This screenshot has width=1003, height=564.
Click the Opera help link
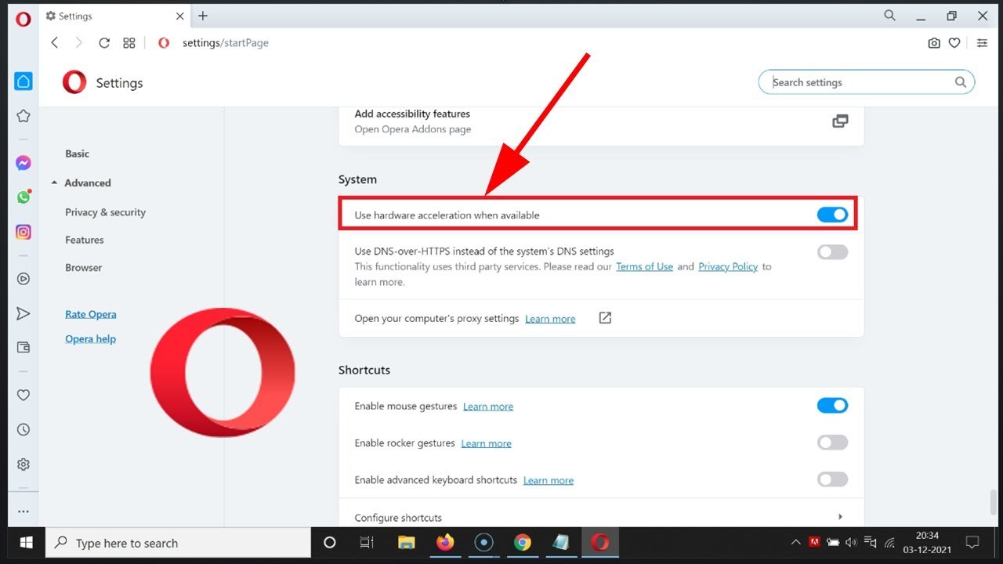click(x=90, y=339)
